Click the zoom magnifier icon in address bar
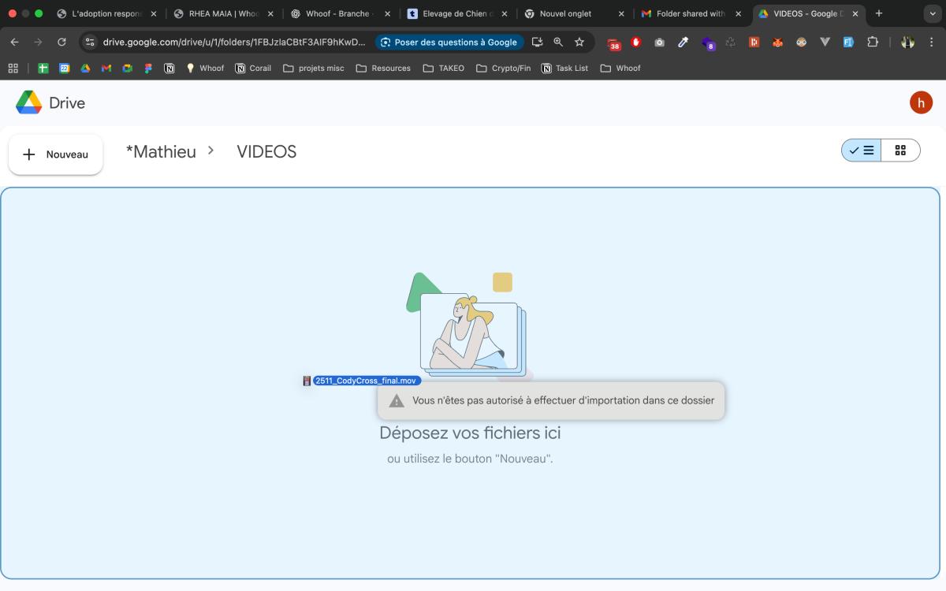 coord(558,42)
